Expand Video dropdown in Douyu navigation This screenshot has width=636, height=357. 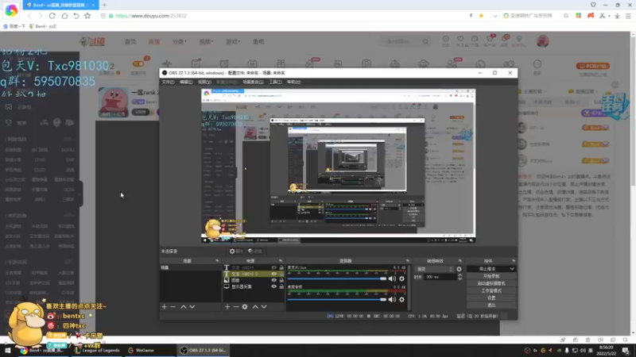tap(206, 42)
